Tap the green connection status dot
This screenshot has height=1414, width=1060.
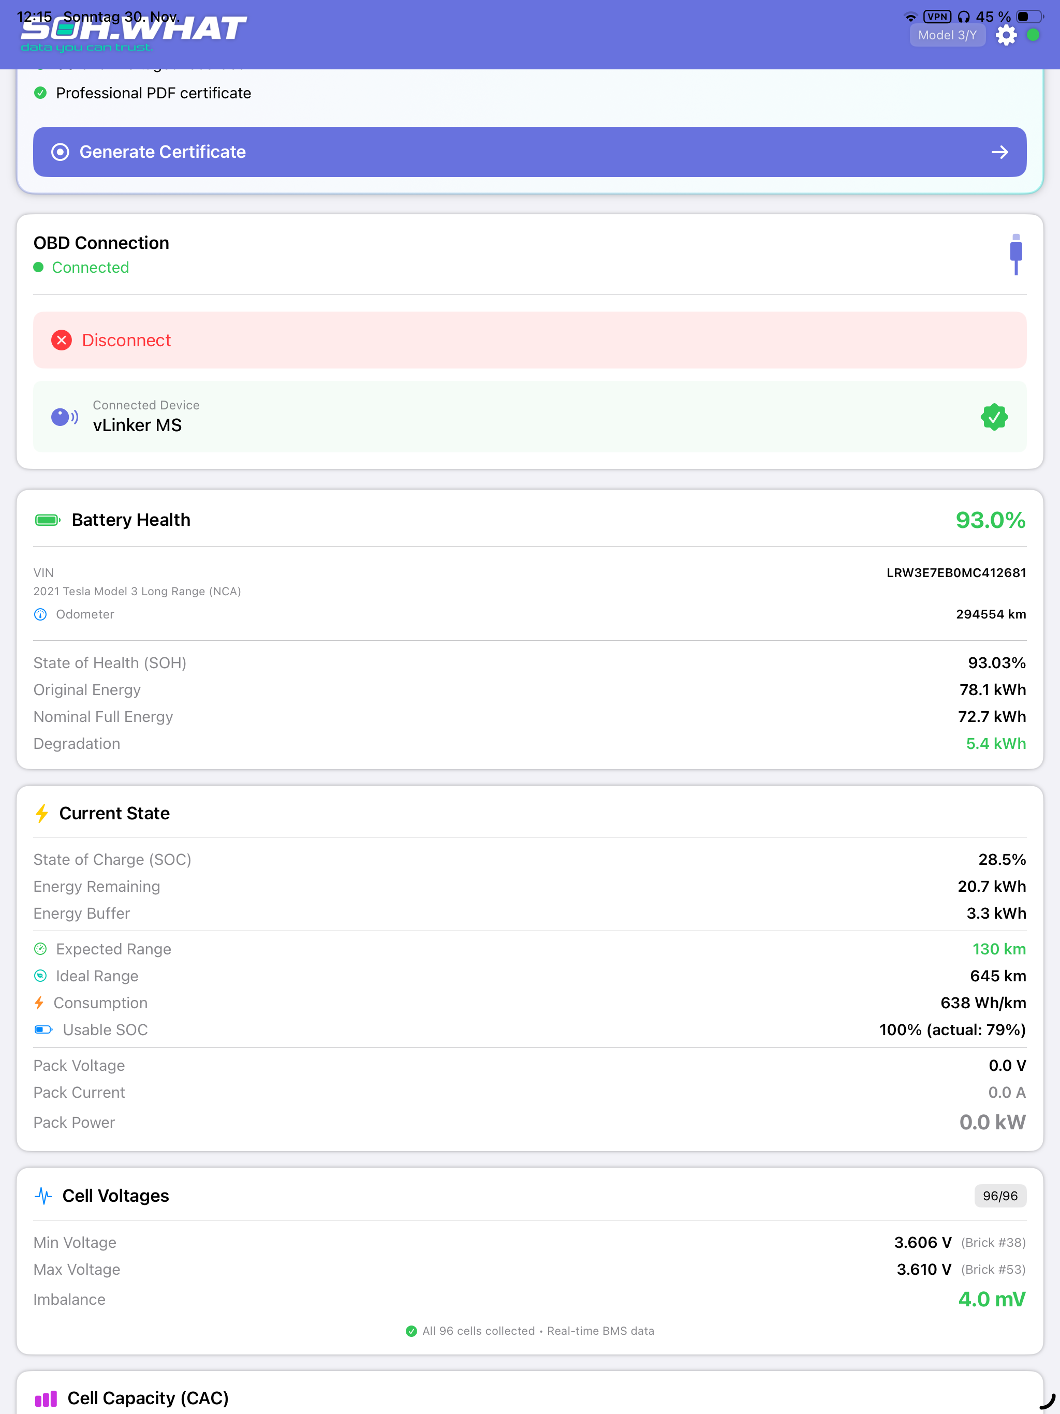(x=1033, y=35)
